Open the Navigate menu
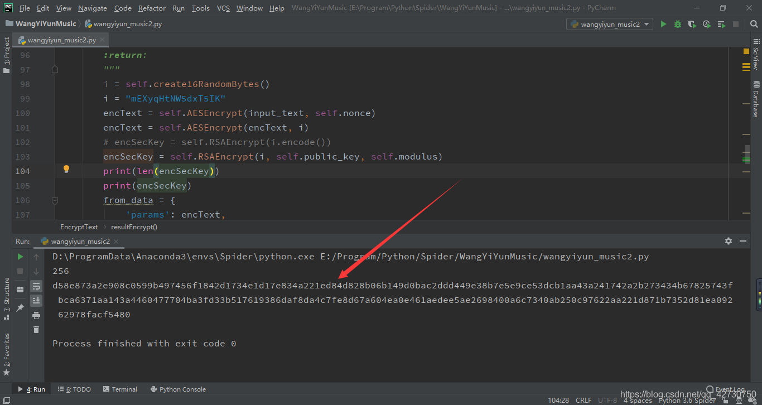Viewport: 762px width, 405px height. [x=93, y=8]
